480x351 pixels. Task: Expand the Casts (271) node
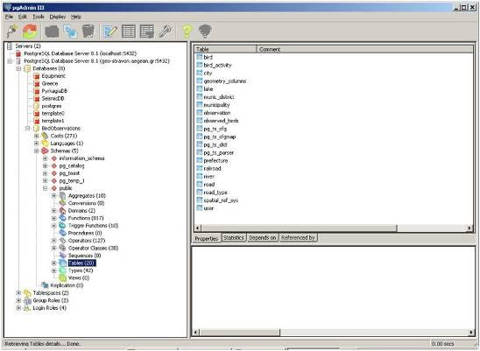pos(37,136)
